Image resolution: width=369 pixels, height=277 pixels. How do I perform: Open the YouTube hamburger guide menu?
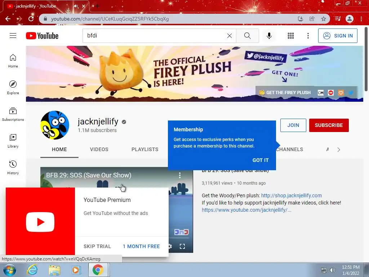click(x=13, y=36)
